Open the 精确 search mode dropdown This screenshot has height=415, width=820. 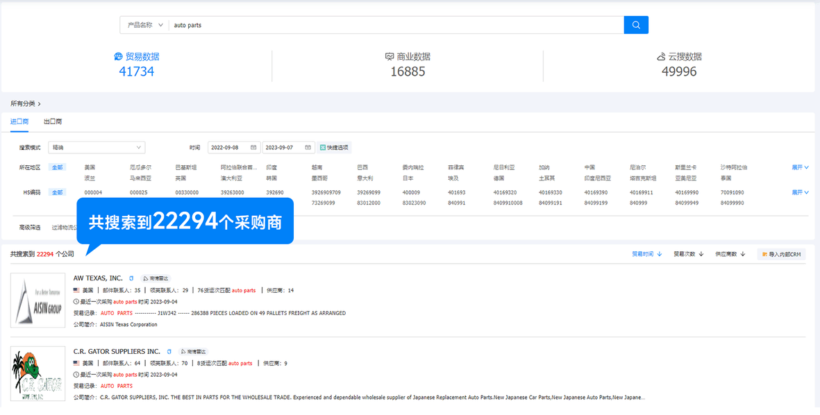point(96,147)
